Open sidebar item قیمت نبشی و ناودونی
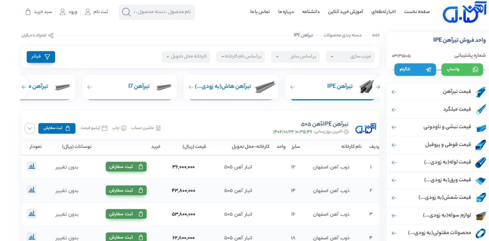 (x=438, y=127)
